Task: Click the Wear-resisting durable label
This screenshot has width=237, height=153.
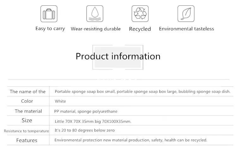Action: point(96,29)
